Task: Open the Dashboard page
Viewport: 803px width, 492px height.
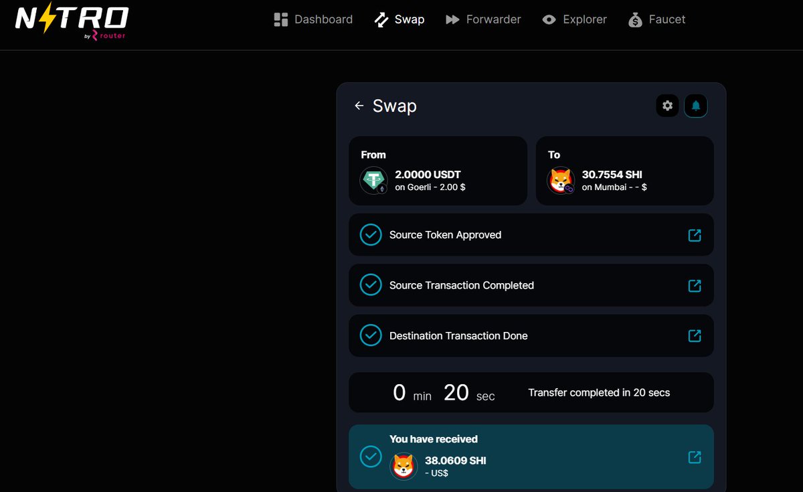Action: pos(313,19)
